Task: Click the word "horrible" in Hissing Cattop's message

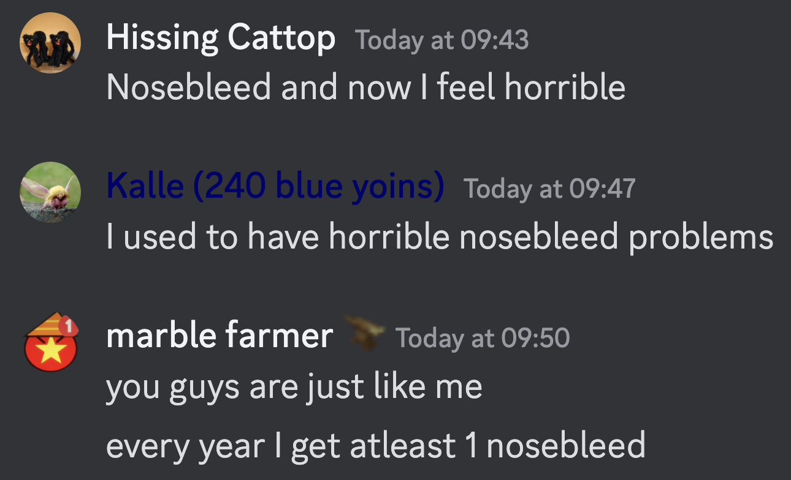Action: pos(565,88)
